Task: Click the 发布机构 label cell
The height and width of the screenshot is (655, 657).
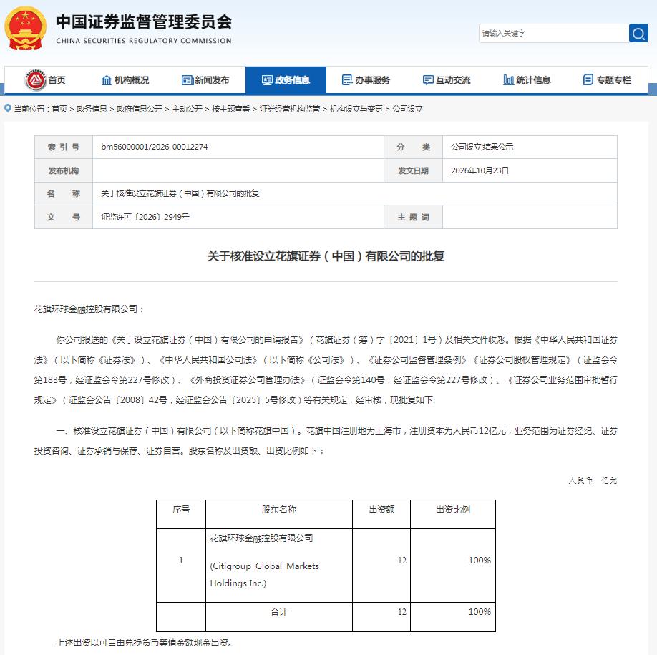Action: (64, 170)
